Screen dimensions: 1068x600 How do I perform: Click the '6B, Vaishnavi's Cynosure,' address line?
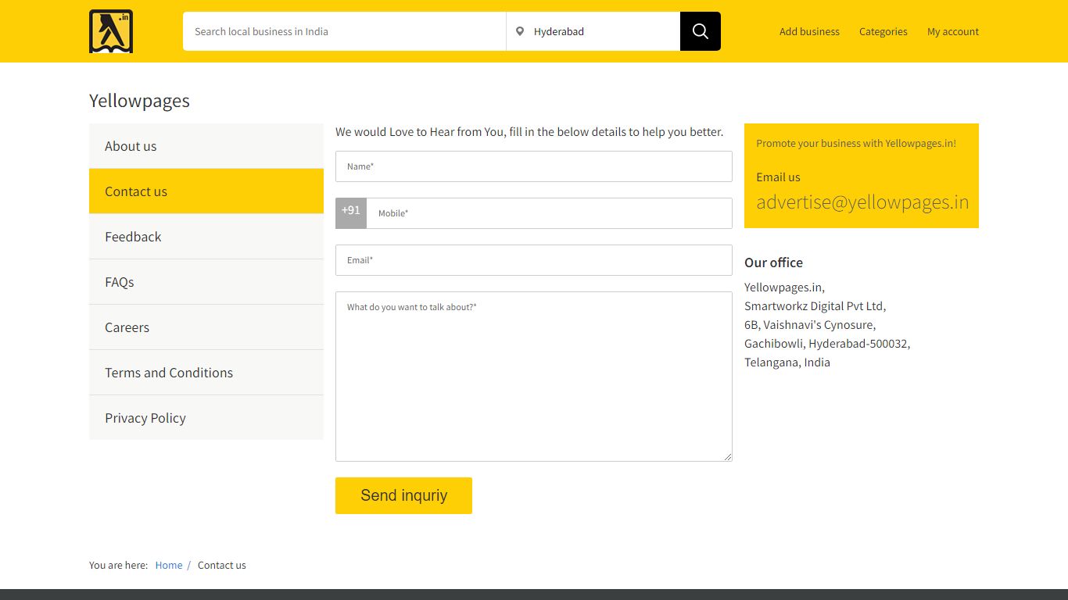[810, 325]
